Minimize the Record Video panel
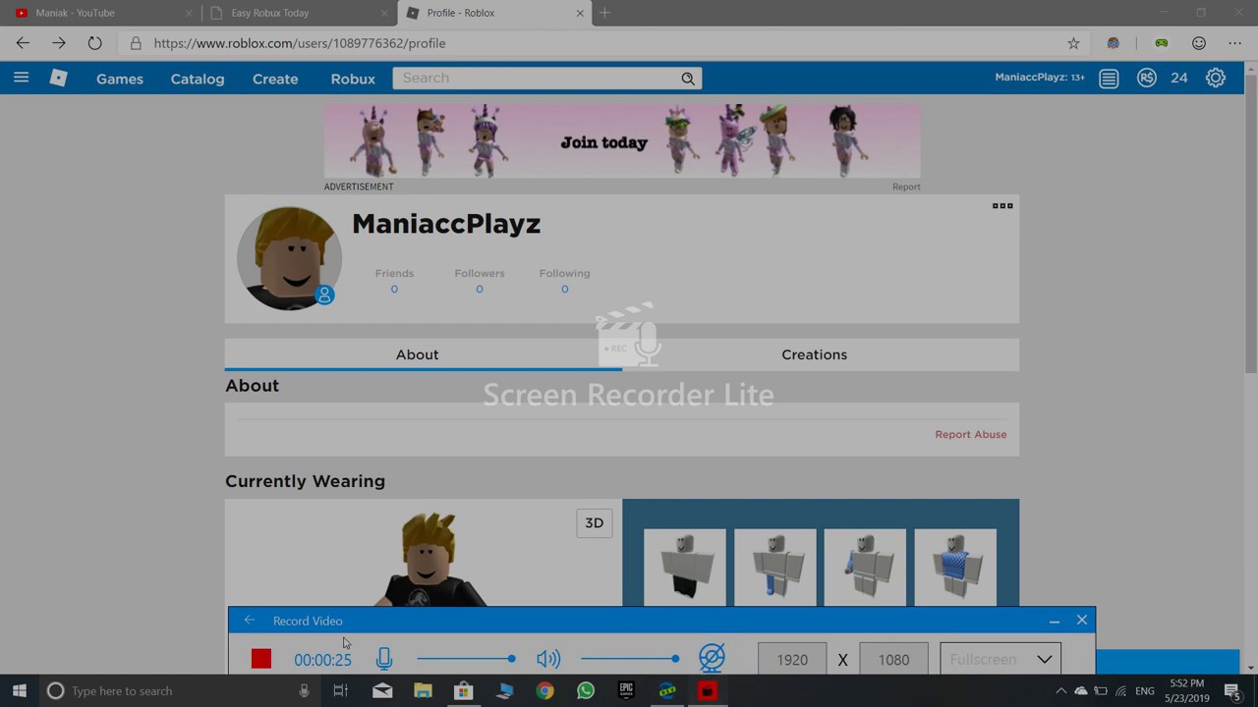The height and width of the screenshot is (707, 1258). pyautogui.click(x=1055, y=621)
